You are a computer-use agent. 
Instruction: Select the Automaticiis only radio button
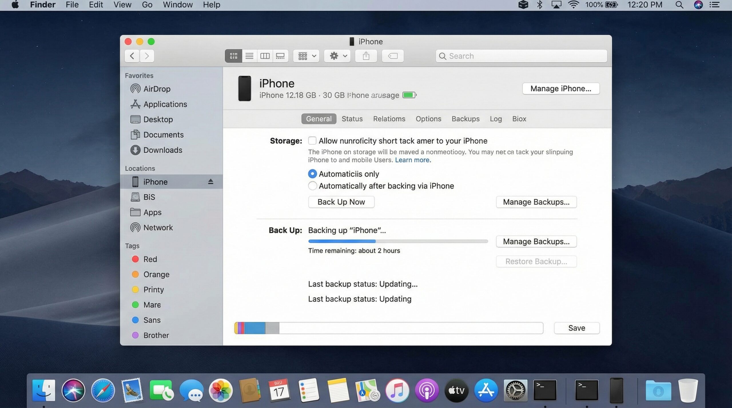coord(312,174)
